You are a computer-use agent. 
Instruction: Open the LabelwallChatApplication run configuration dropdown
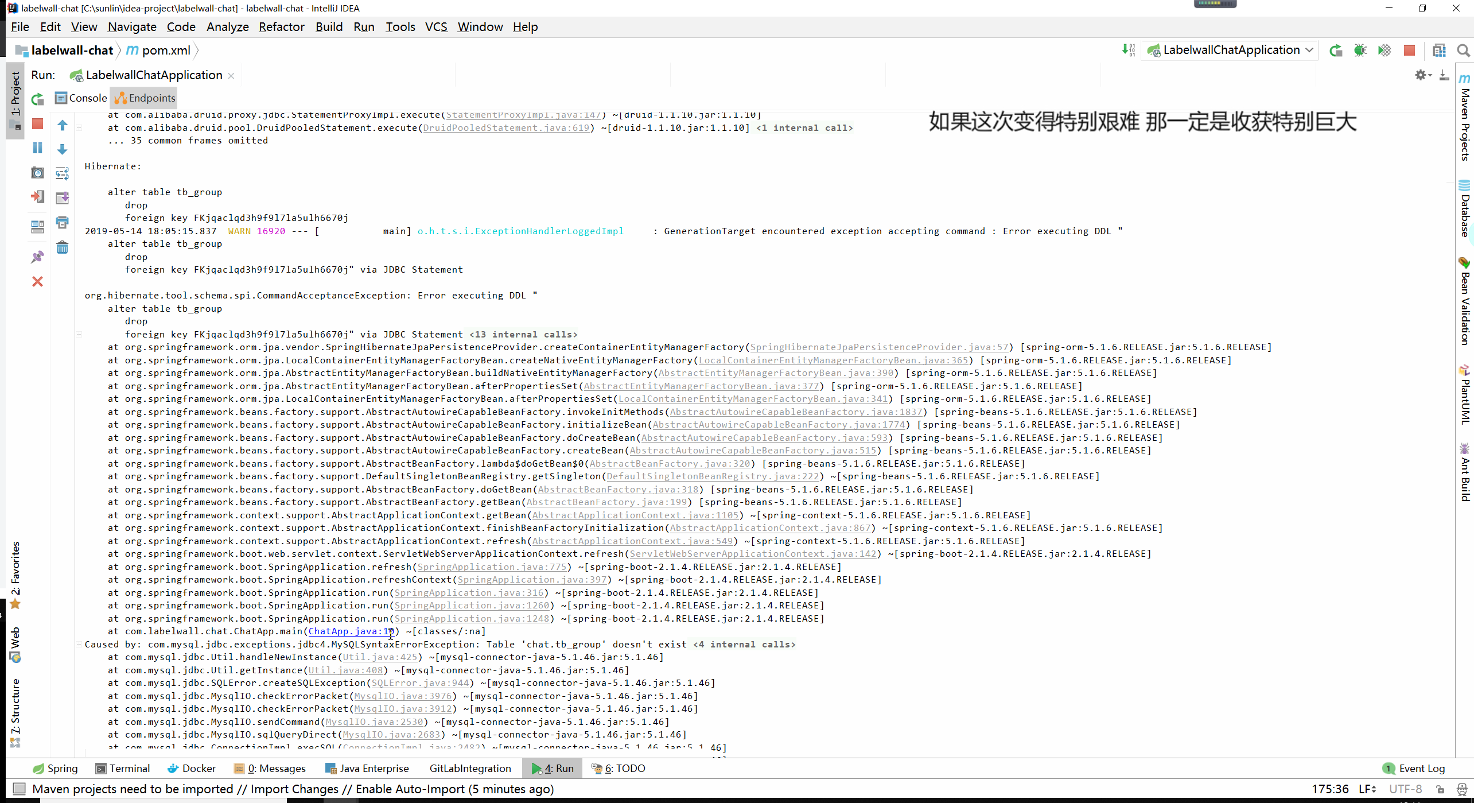tap(1230, 51)
